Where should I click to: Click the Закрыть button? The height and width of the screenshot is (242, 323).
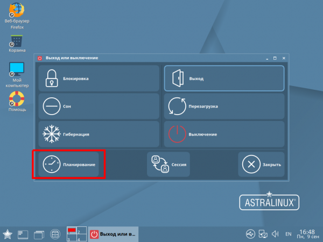[261, 164]
